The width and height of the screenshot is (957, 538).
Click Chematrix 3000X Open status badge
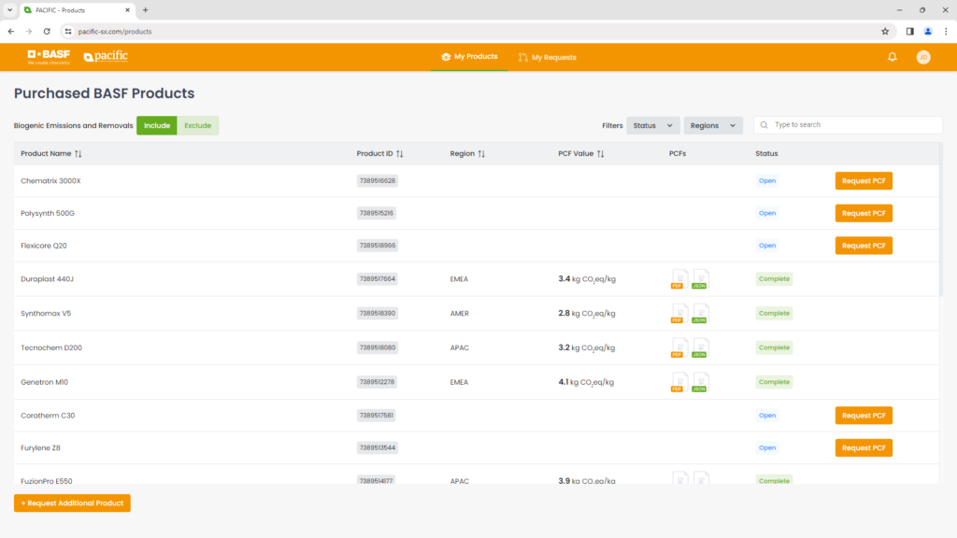pyautogui.click(x=767, y=180)
